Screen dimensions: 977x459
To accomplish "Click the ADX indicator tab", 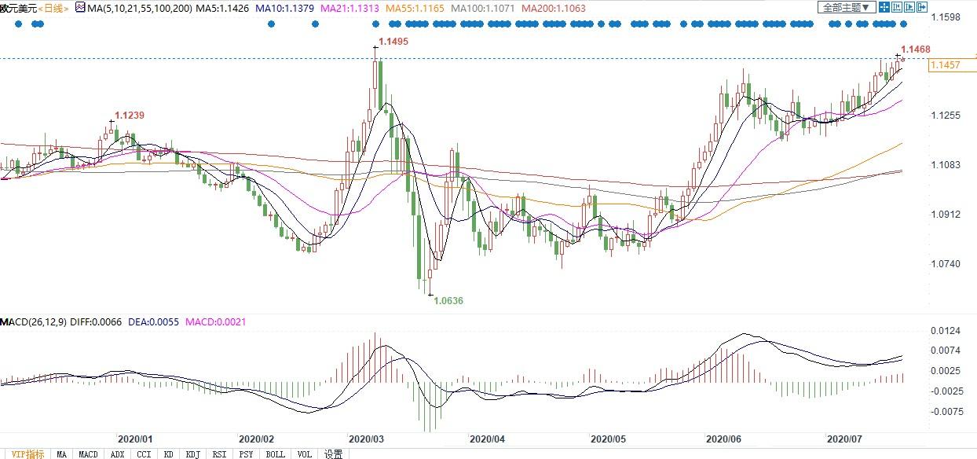I will pos(117,453).
